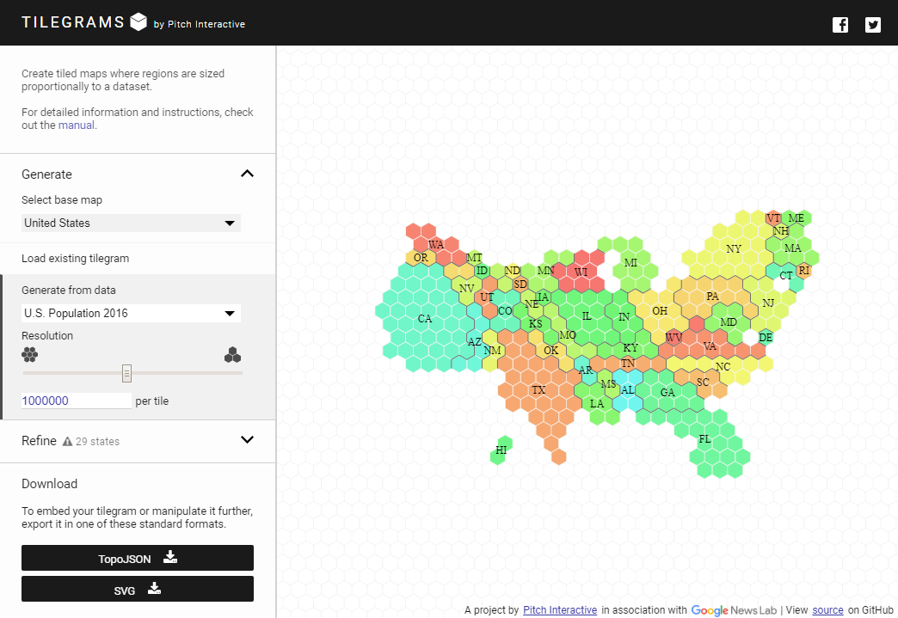Open the Facebook share icon
The height and width of the screenshot is (618, 898).
(840, 25)
